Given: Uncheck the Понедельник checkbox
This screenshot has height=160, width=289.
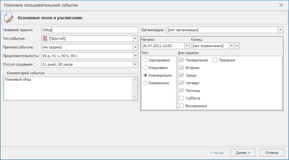Looking at the screenshot, I should 182,60.
